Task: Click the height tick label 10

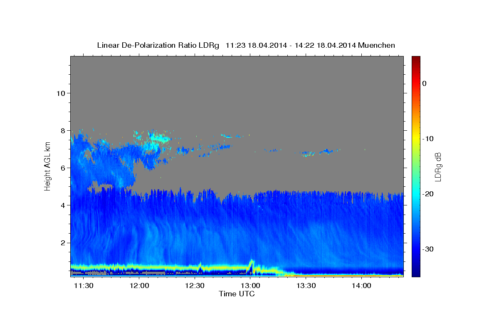Action: [x=61, y=93]
